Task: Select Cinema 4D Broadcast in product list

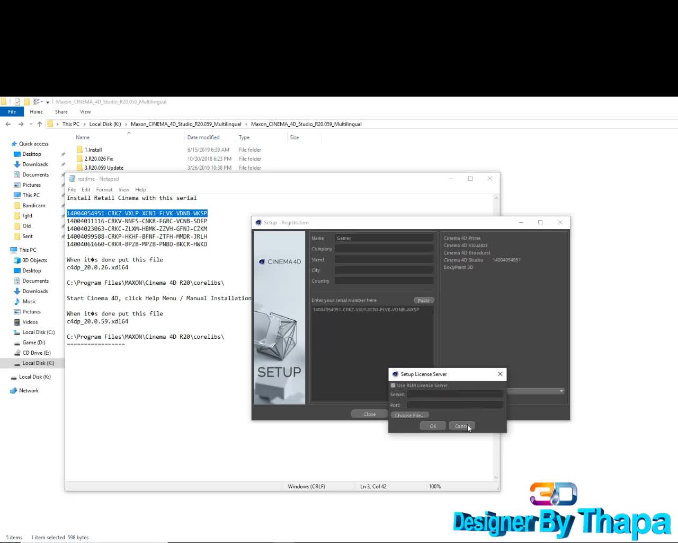Action: click(467, 253)
